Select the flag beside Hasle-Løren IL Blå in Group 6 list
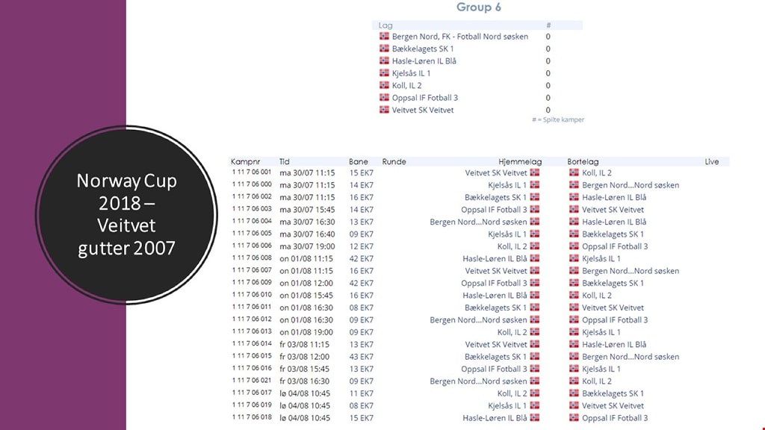The height and width of the screenshot is (430, 765). click(x=385, y=60)
